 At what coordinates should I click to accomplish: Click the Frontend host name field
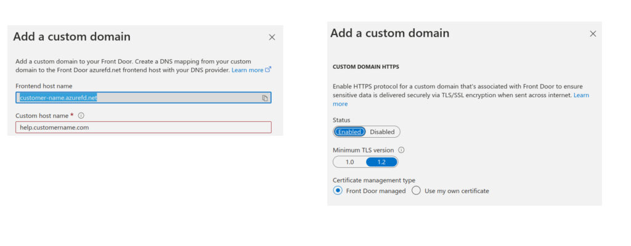point(143,98)
